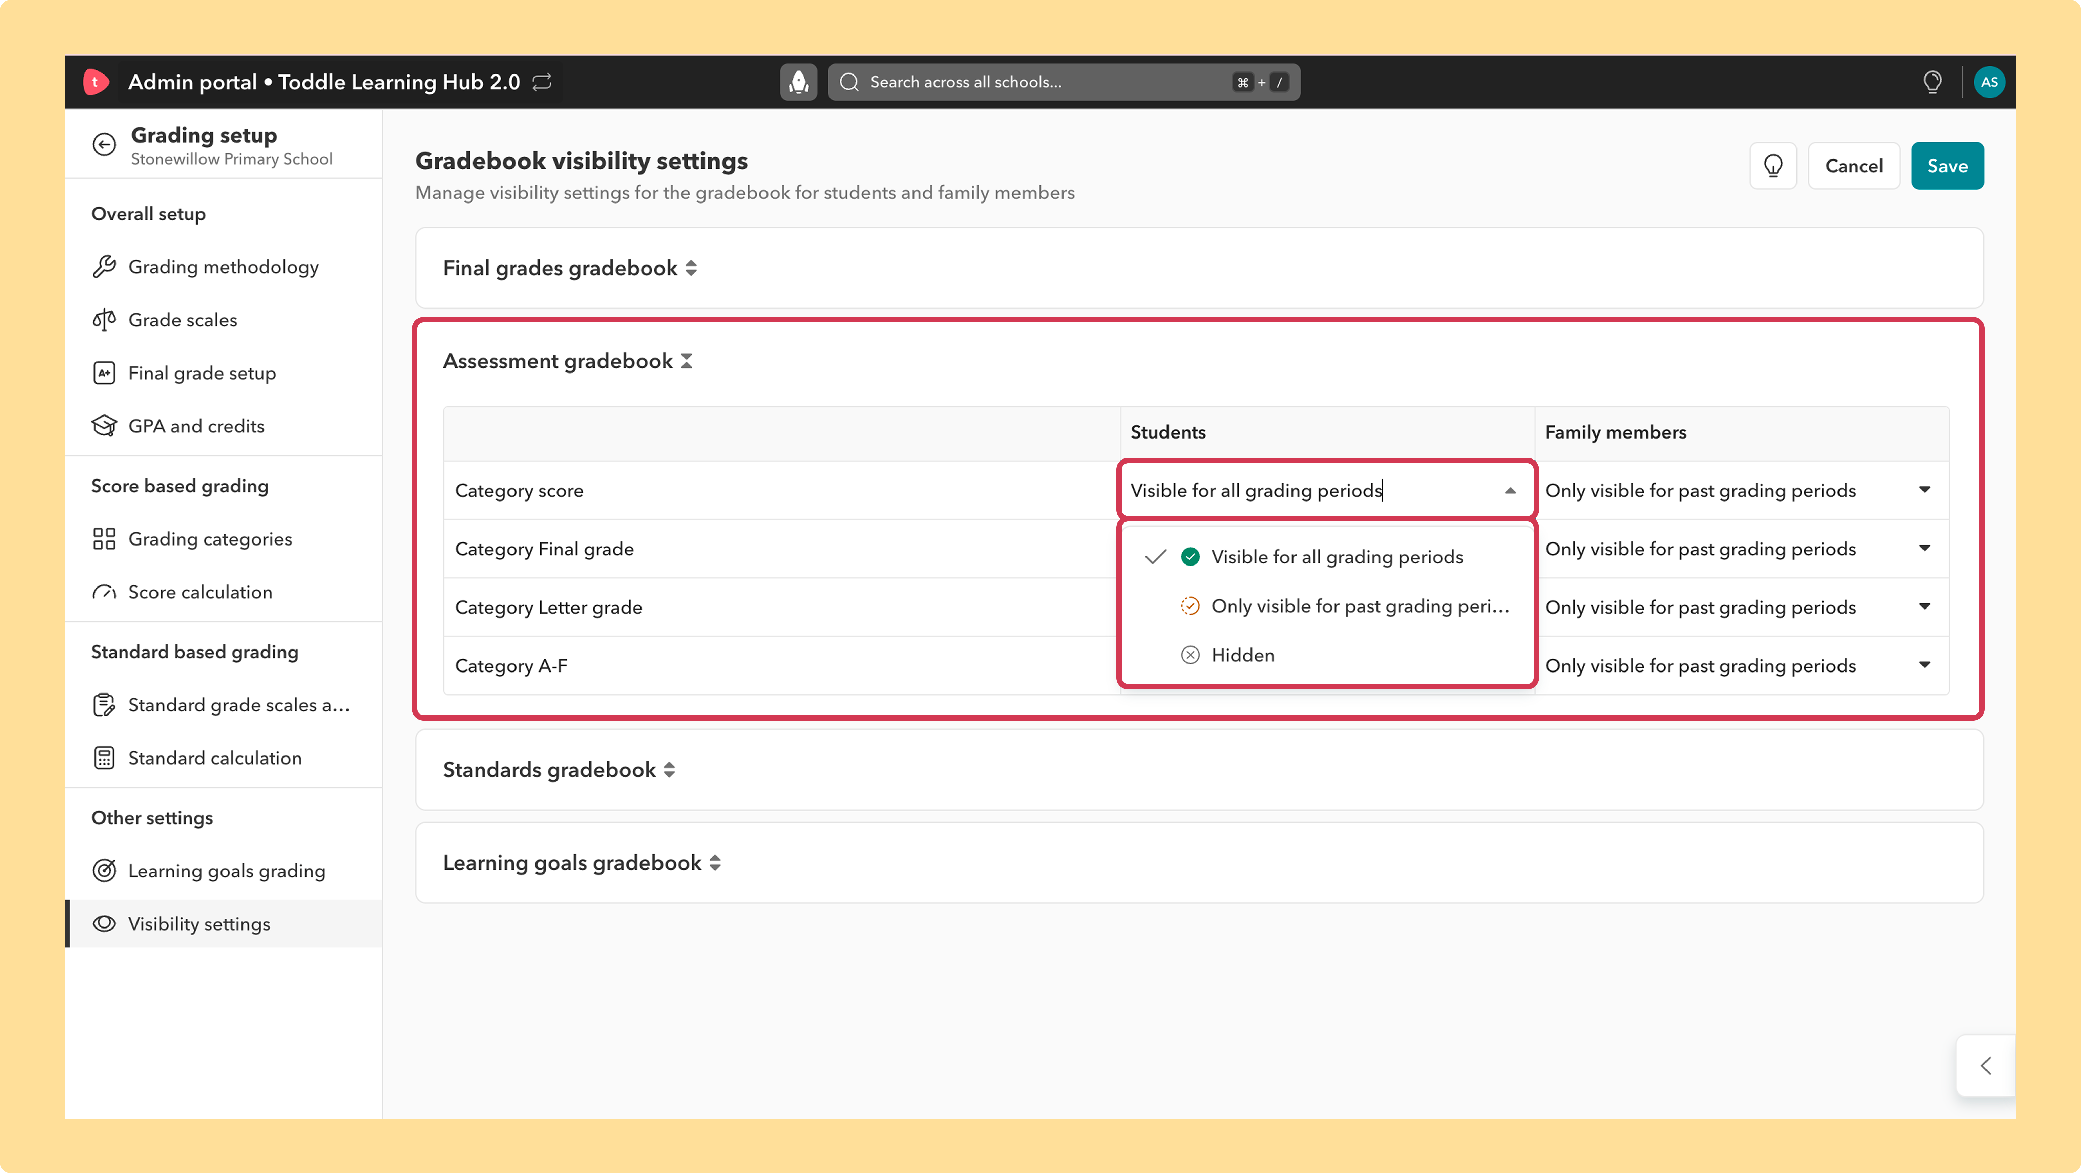
Task: Click the Category Letter grade row label
Action: pyautogui.click(x=548, y=607)
